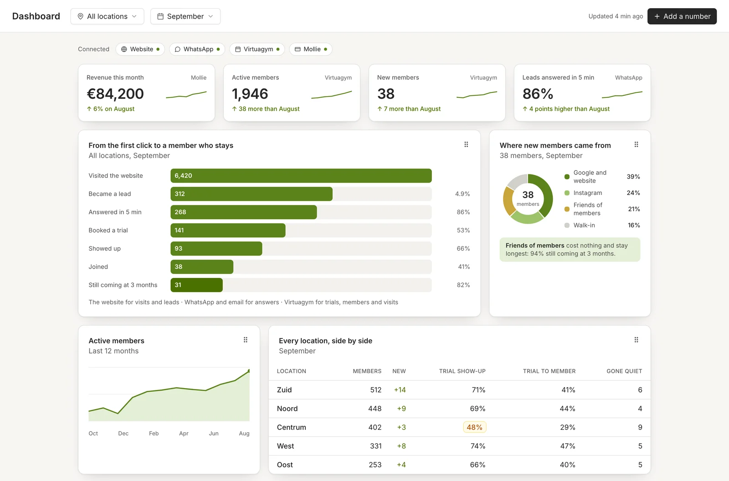The image size is (729, 481).
Task: Select the Virtuagym connected chip
Action: [x=257, y=49]
